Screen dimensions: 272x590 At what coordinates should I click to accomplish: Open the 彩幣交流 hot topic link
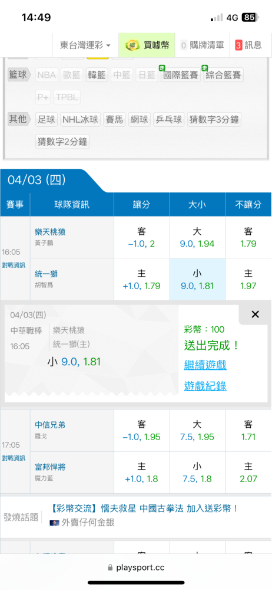pyautogui.click(x=144, y=509)
